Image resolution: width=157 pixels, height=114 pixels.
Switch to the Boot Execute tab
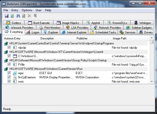click(x=39, y=23)
